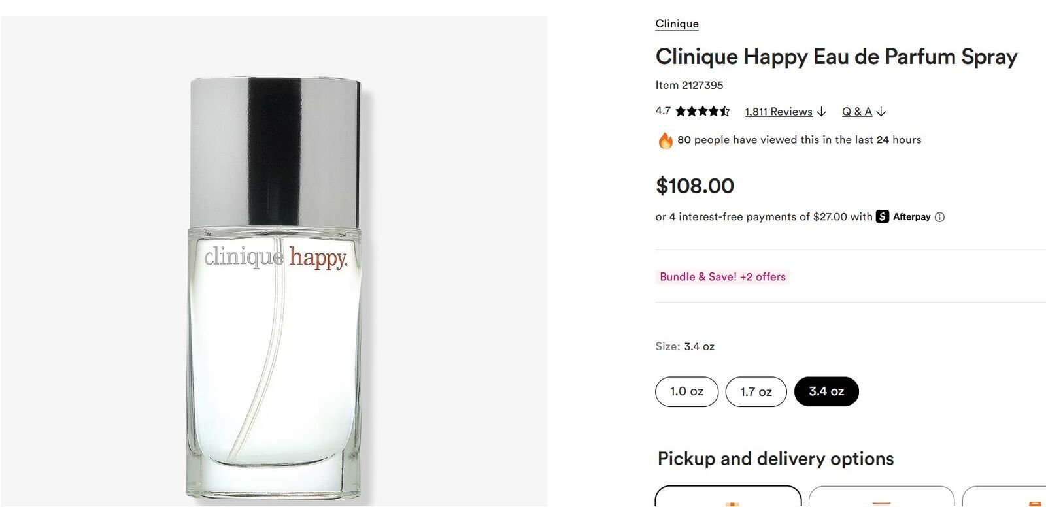Click the $108.00 price text
Screen dimensions: 1046x507
tap(695, 186)
